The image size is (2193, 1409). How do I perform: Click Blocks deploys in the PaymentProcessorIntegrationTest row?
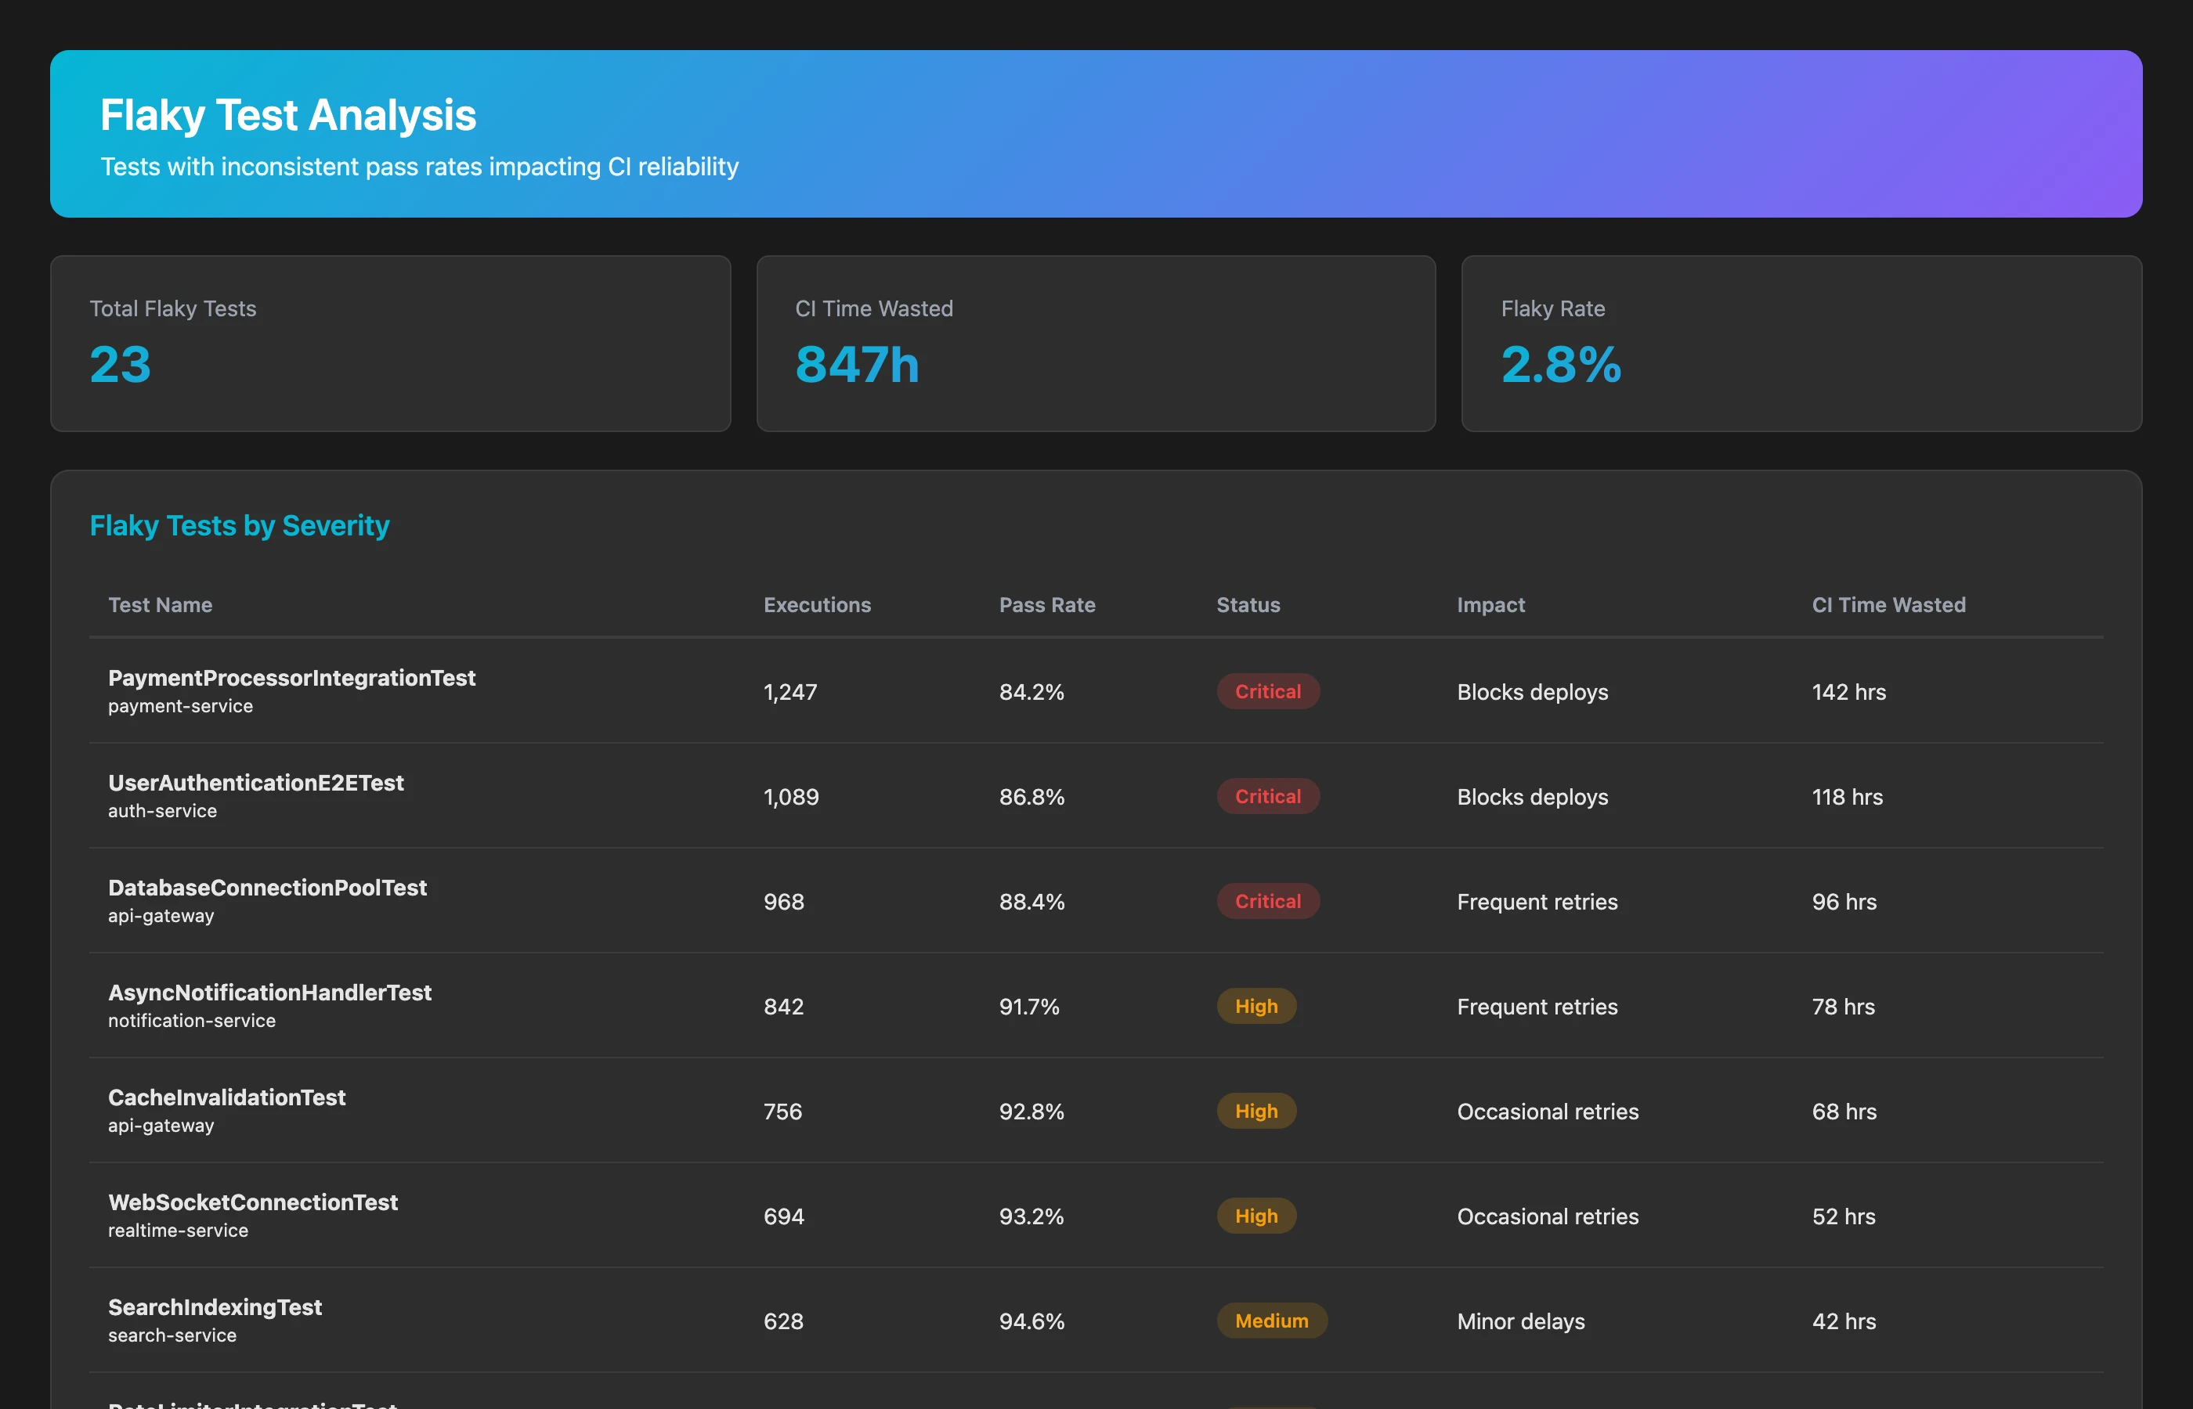tap(1533, 692)
